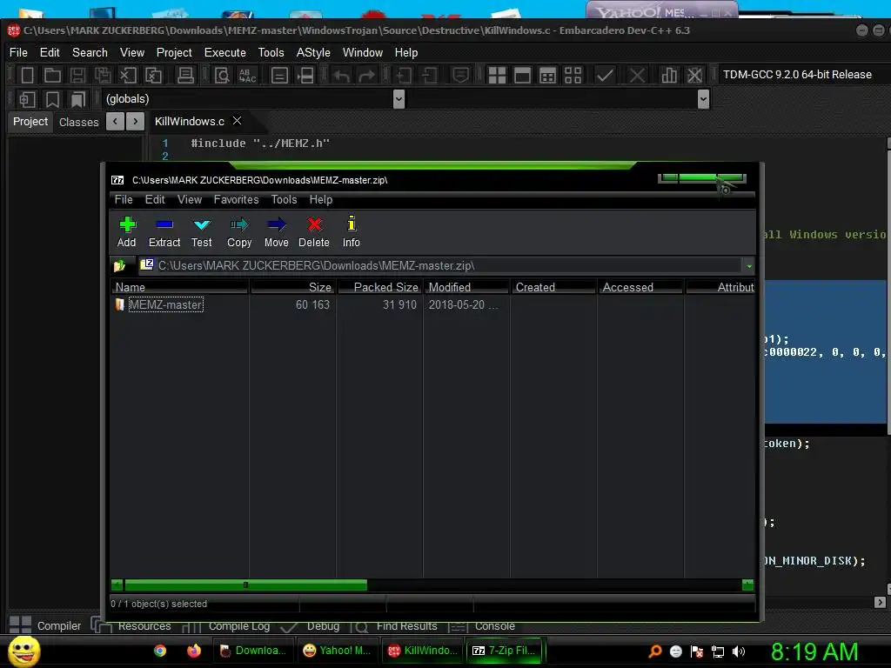Click the 7-Zip archive path input field
The image size is (891, 668).
click(x=440, y=265)
